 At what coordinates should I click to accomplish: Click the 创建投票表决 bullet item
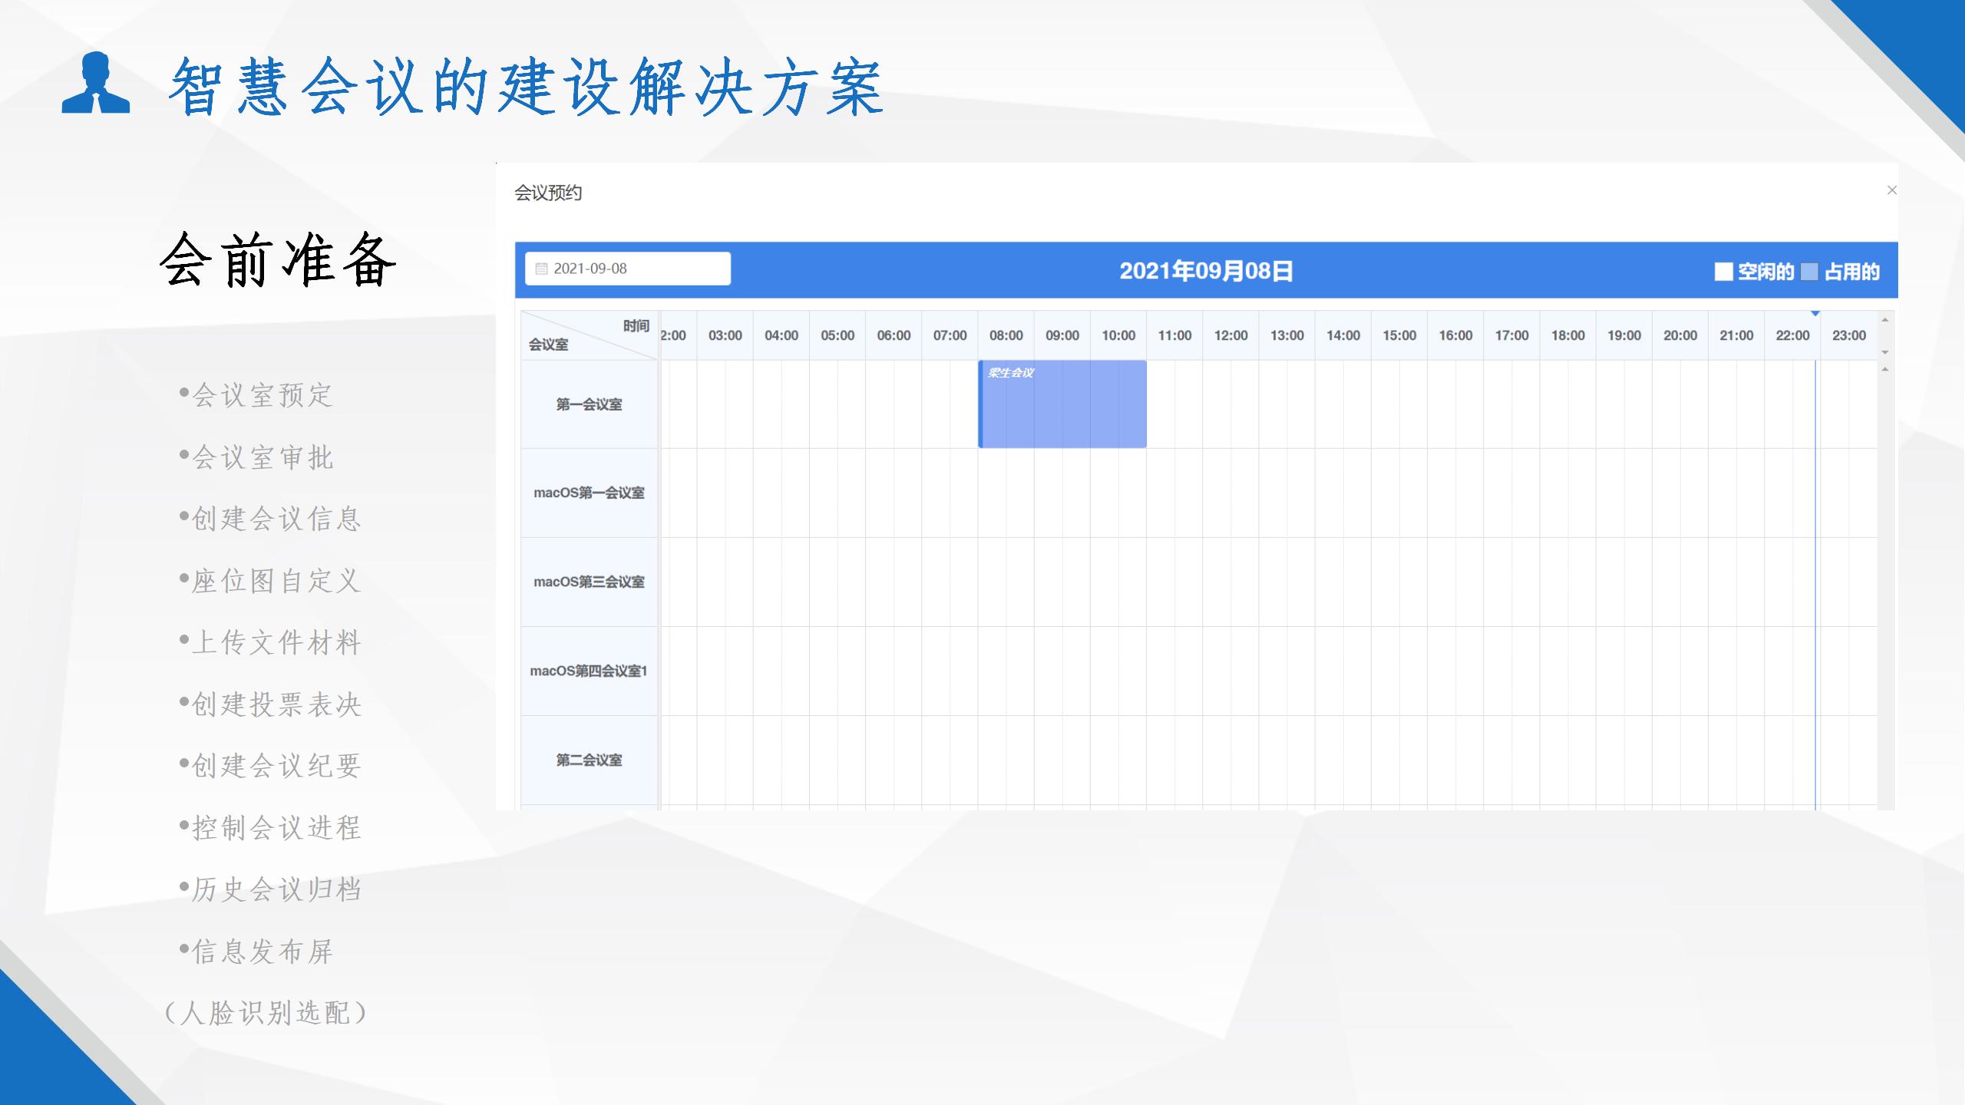click(x=276, y=704)
